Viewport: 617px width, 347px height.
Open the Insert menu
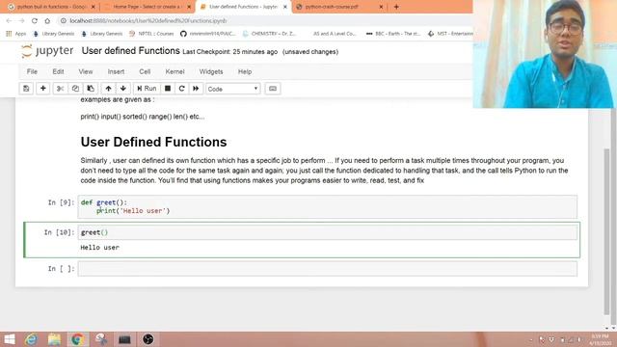click(x=116, y=71)
